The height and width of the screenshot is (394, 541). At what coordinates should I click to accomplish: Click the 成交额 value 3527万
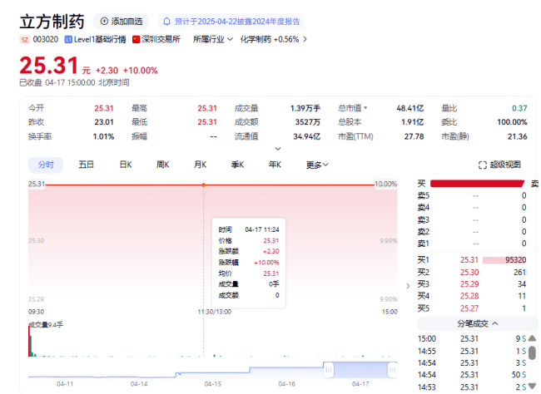[x=307, y=122]
